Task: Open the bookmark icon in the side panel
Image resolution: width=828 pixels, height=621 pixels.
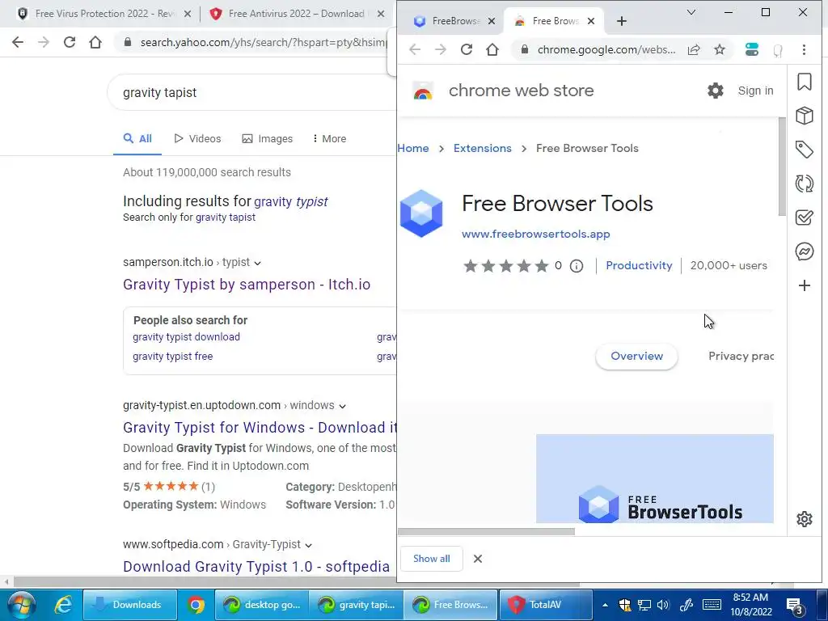Action: point(805,82)
